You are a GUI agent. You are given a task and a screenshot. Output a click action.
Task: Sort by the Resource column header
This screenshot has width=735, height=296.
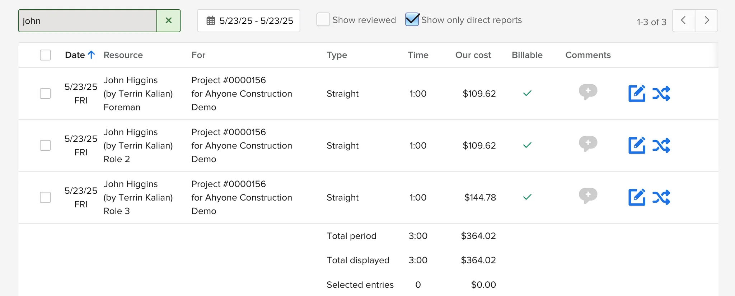click(x=123, y=55)
